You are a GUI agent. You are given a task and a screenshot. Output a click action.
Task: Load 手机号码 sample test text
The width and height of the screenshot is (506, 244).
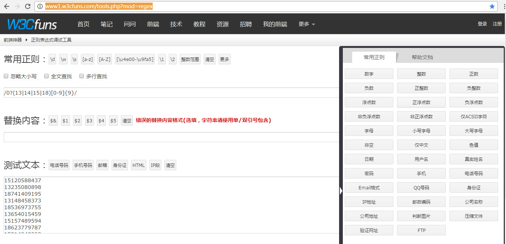coord(83,165)
